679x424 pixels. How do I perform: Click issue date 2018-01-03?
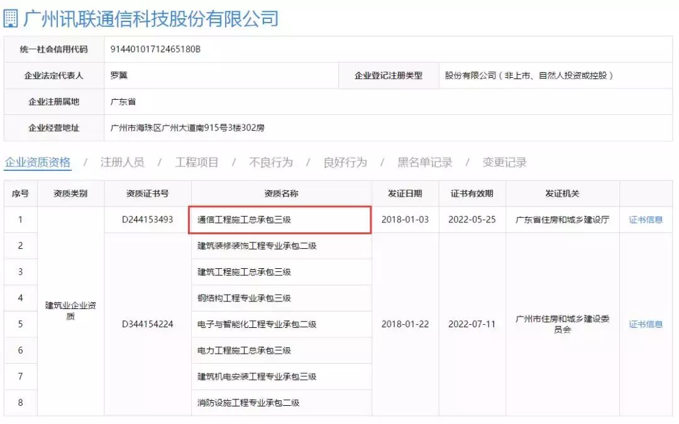405,220
